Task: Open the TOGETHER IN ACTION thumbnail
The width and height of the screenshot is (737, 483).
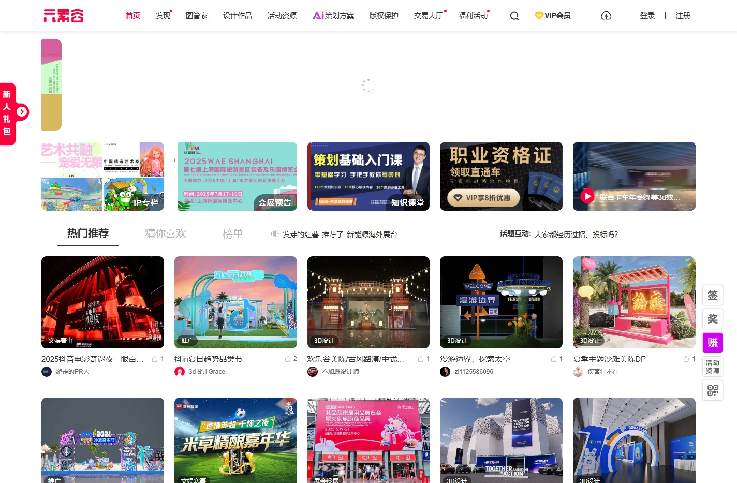Action: pyautogui.click(x=501, y=440)
